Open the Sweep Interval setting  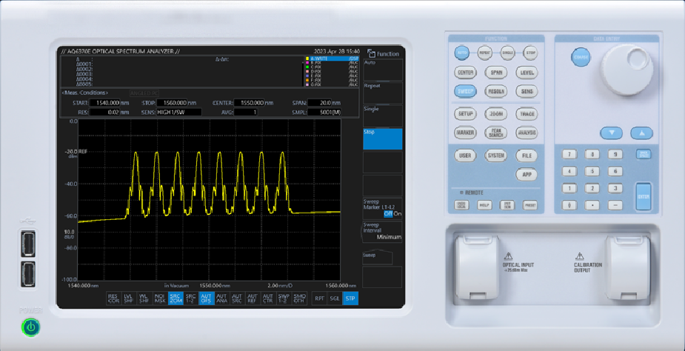[381, 231]
